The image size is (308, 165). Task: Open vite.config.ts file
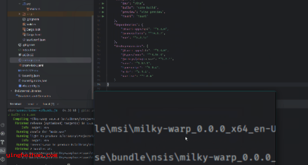[x=29, y=86]
